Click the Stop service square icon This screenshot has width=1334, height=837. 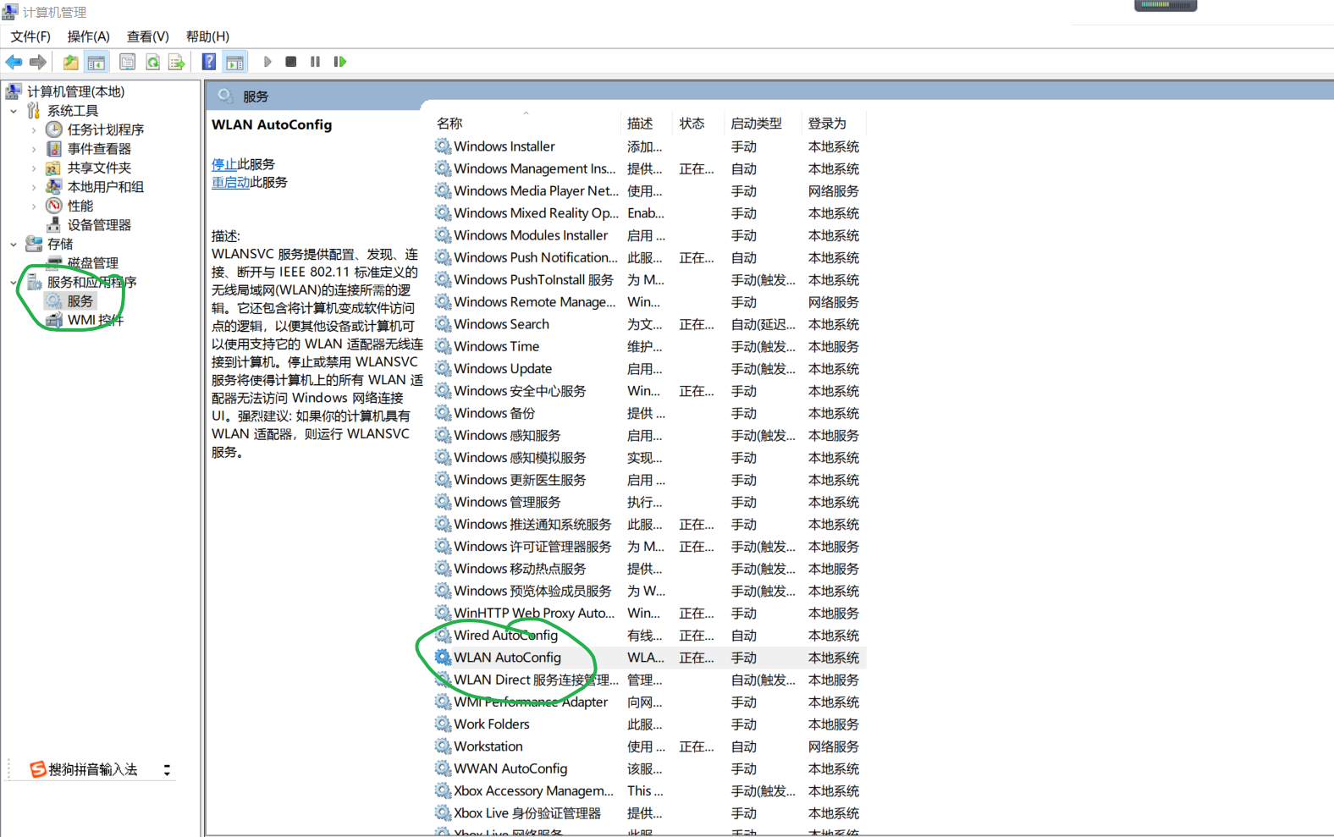tap(291, 62)
